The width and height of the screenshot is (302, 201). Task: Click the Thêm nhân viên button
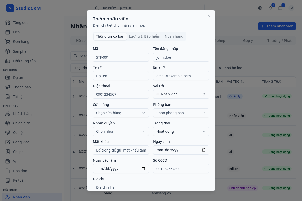coord(277,26)
